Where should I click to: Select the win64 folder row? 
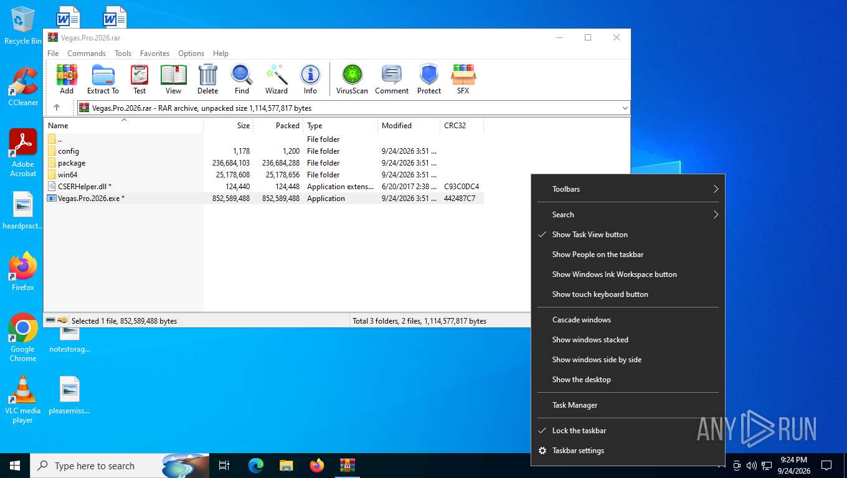click(263, 175)
